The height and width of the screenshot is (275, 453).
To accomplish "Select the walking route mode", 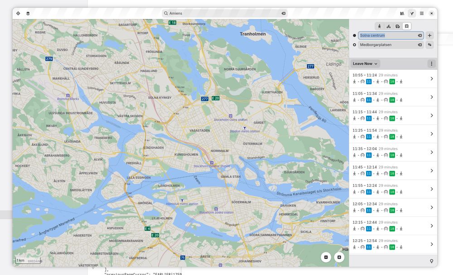I will click(380, 26).
